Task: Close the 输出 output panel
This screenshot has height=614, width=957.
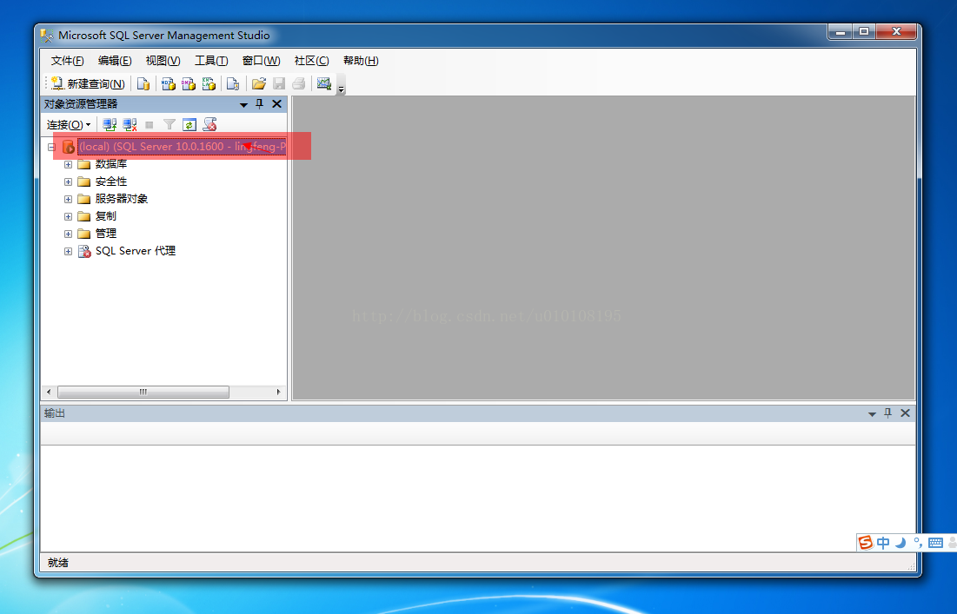Action: point(905,413)
